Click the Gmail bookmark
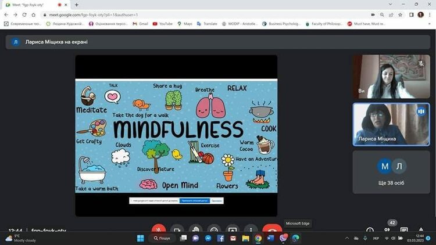 click(x=140, y=24)
